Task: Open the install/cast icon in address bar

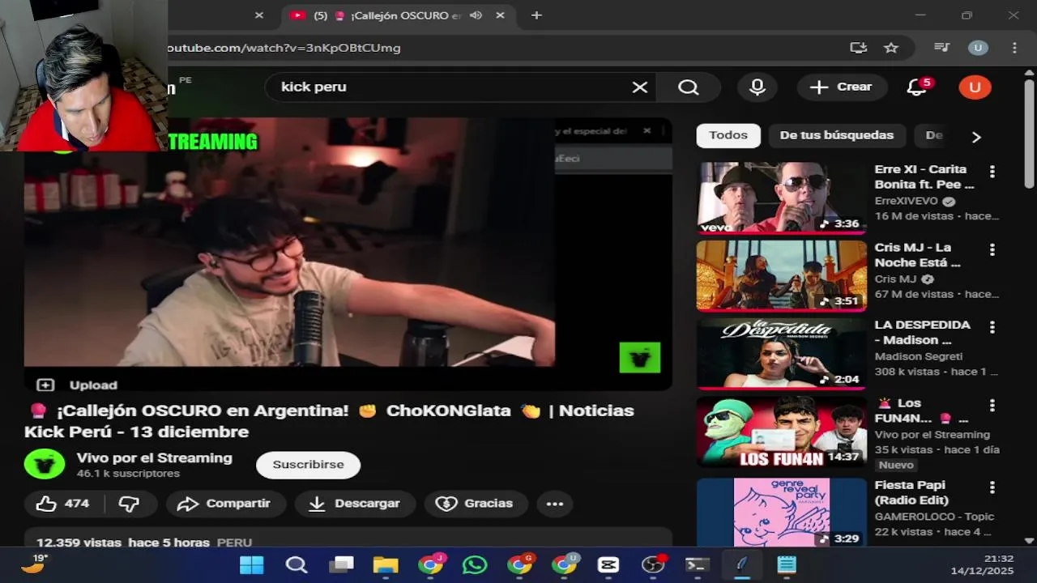Action: pos(858,48)
